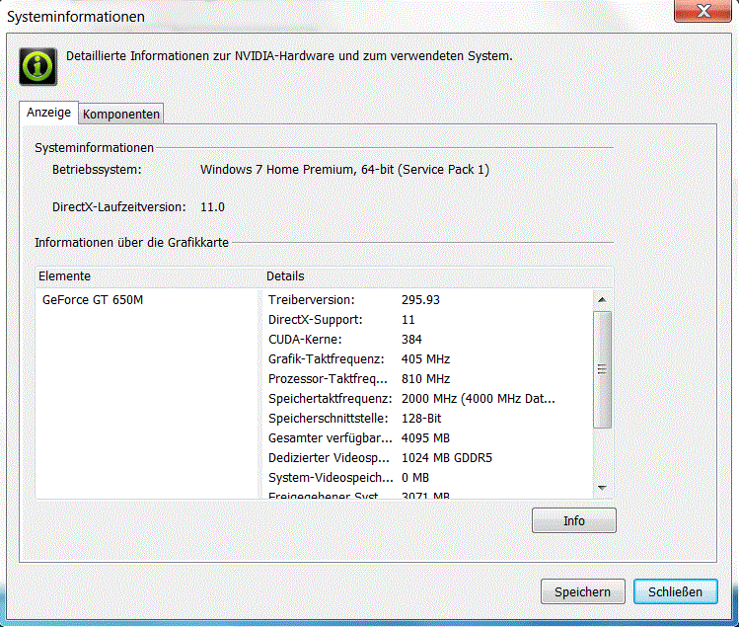Click the Speicherschnittstelle value 128-Bit
This screenshot has width=739, height=627.
coord(421,419)
